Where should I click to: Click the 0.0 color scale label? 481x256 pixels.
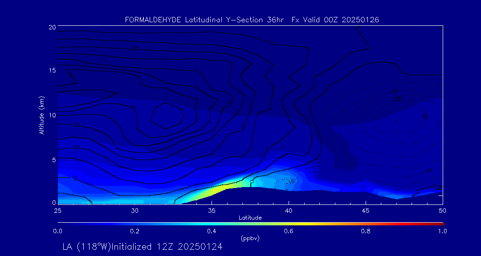57,231
